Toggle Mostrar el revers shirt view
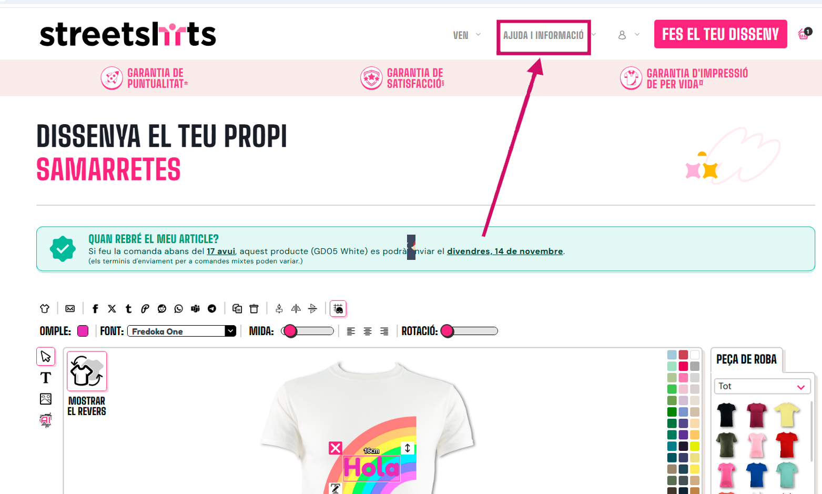Screen dimensions: 822x494 click(x=87, y=384)
